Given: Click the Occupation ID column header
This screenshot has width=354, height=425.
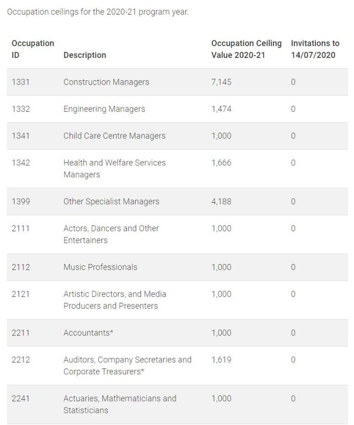Looking at the screenshot, I should pos(33,49).
